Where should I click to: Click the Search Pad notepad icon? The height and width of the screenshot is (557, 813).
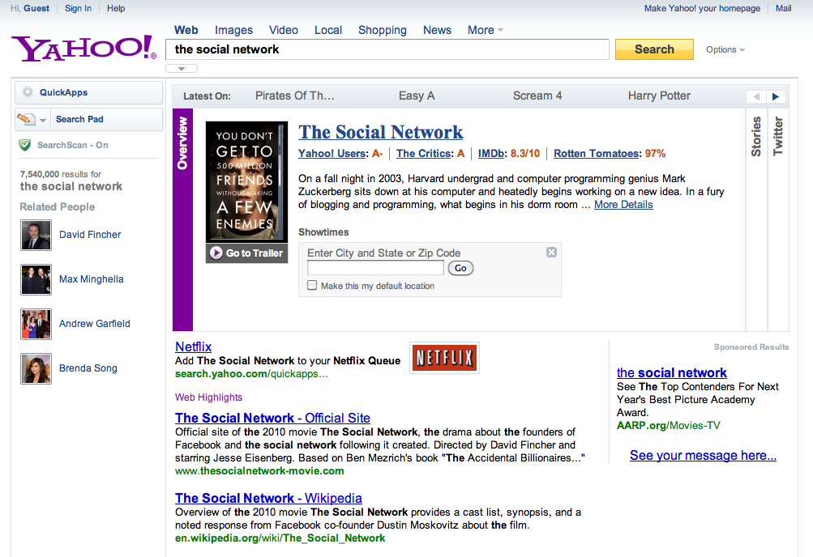[x=26, y=118]
